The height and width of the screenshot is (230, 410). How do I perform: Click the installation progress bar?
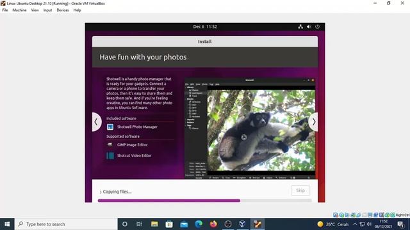(x=205, y=201)
